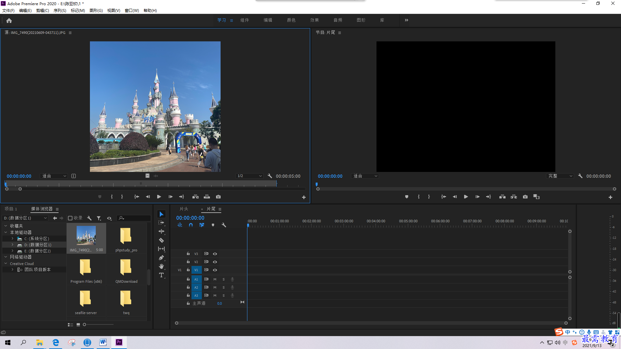Select the Razor tool
The image size is (621, 349).
(x=161, y=240)
